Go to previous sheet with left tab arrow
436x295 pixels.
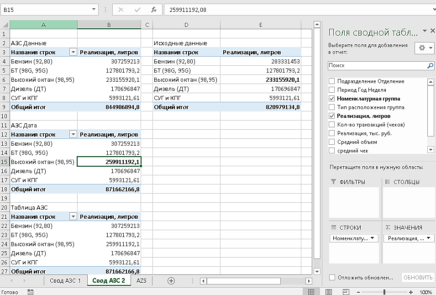coord(11,281)
